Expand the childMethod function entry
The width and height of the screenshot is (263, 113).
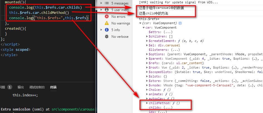pos(147,103)
